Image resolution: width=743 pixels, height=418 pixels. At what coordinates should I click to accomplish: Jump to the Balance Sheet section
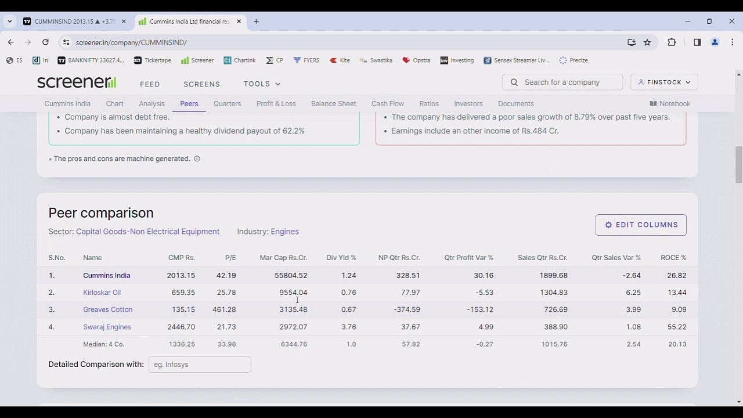tap(334, 103)
